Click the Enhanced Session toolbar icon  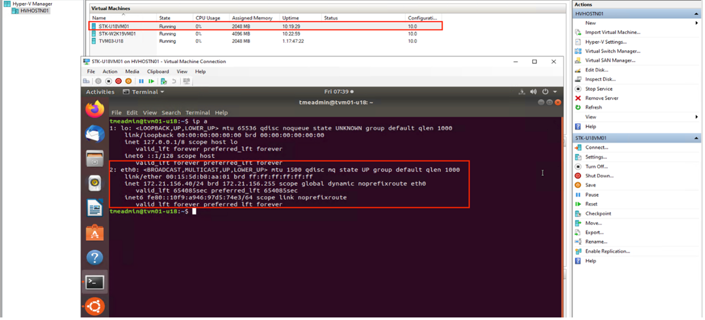click(186, 81)
